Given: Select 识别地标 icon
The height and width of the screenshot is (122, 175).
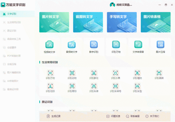Looking at the screenshot, I should pos(50,86).
